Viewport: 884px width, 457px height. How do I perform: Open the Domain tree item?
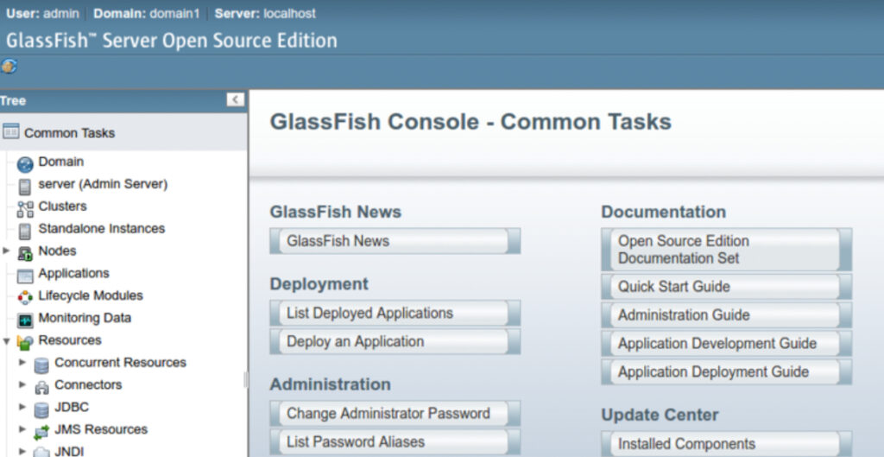click(x=61, y=162)
